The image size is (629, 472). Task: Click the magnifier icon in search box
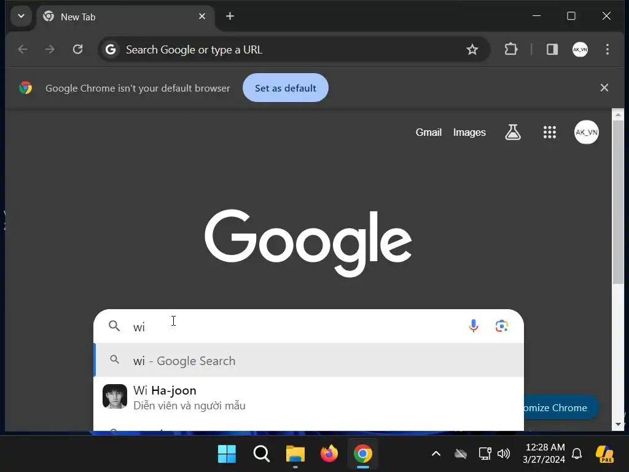point(114,326)
